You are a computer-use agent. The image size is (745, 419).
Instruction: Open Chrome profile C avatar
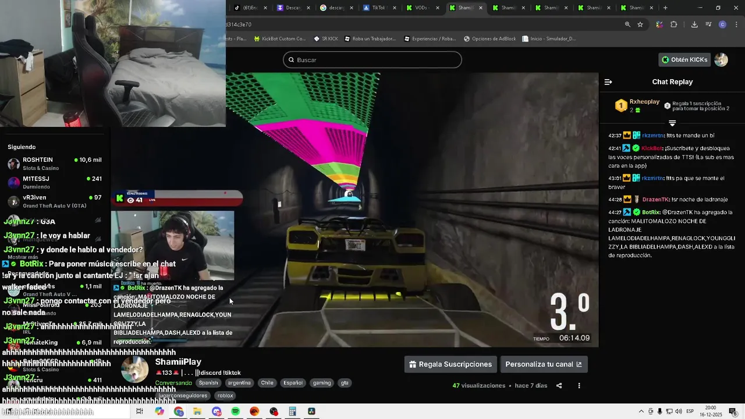click(x=722, y=24)
